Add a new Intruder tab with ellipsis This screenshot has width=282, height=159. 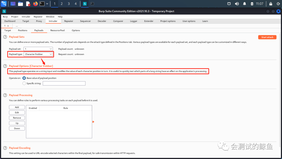click(17, 26)
